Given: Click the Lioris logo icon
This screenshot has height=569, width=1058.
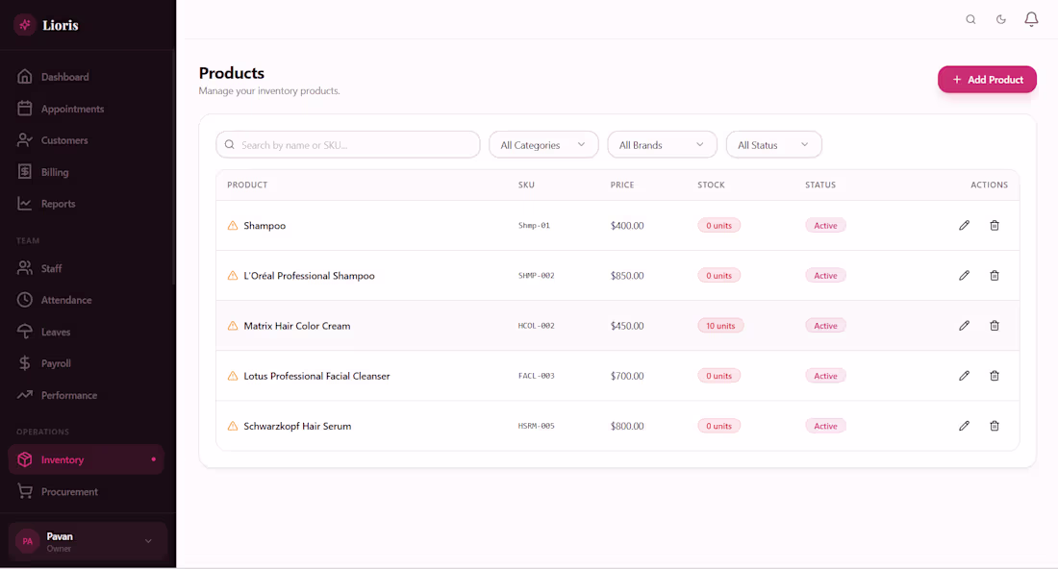Looking at the screenshot, I should (25, 25).
